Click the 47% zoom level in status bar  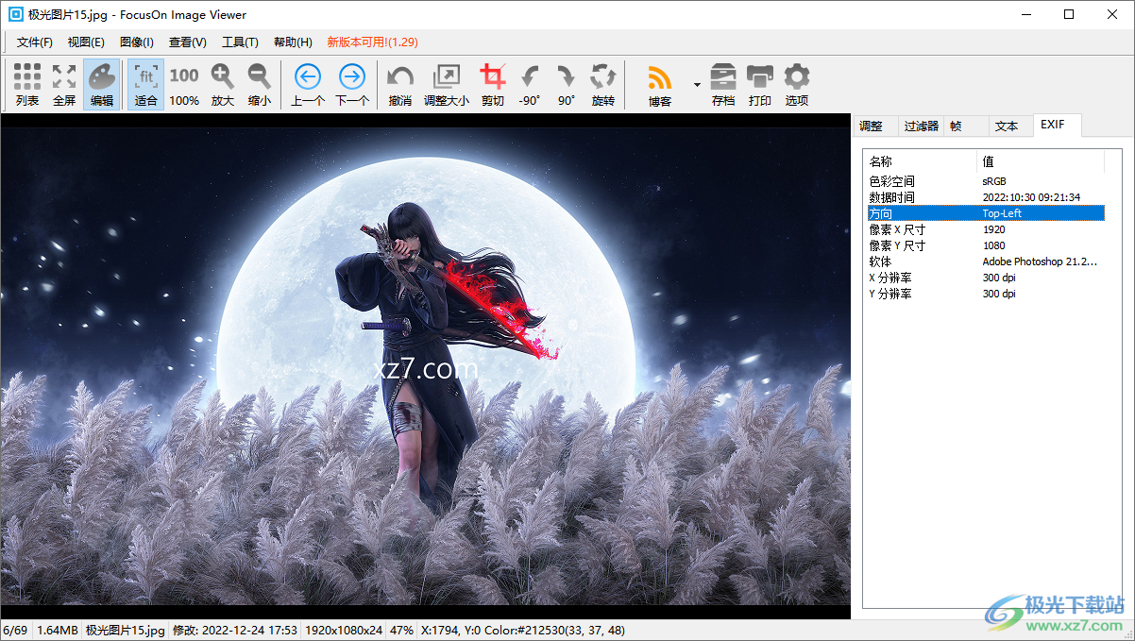coord(401,630)
